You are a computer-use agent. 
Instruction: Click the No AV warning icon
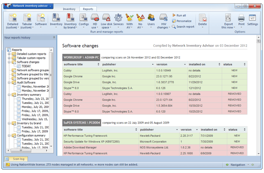(140, 19)
